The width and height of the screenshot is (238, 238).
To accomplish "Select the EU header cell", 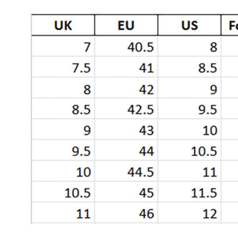I will click(x=126, y=25).
